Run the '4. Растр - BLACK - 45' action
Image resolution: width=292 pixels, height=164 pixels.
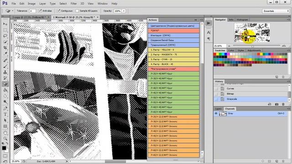tap(173, 64)
